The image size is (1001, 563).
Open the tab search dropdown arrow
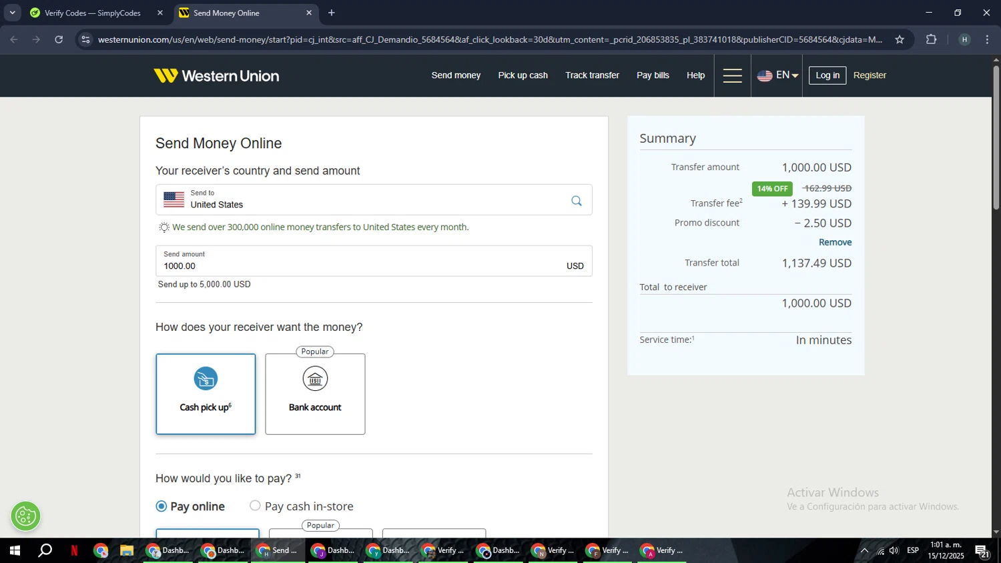[x=12, y=13]
